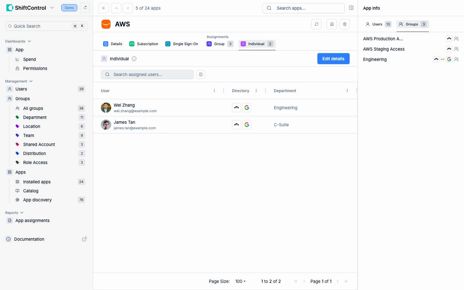Open the export documentation icon for AWS
This screenshot has height=290, width=464.
(x=332, y=24)
